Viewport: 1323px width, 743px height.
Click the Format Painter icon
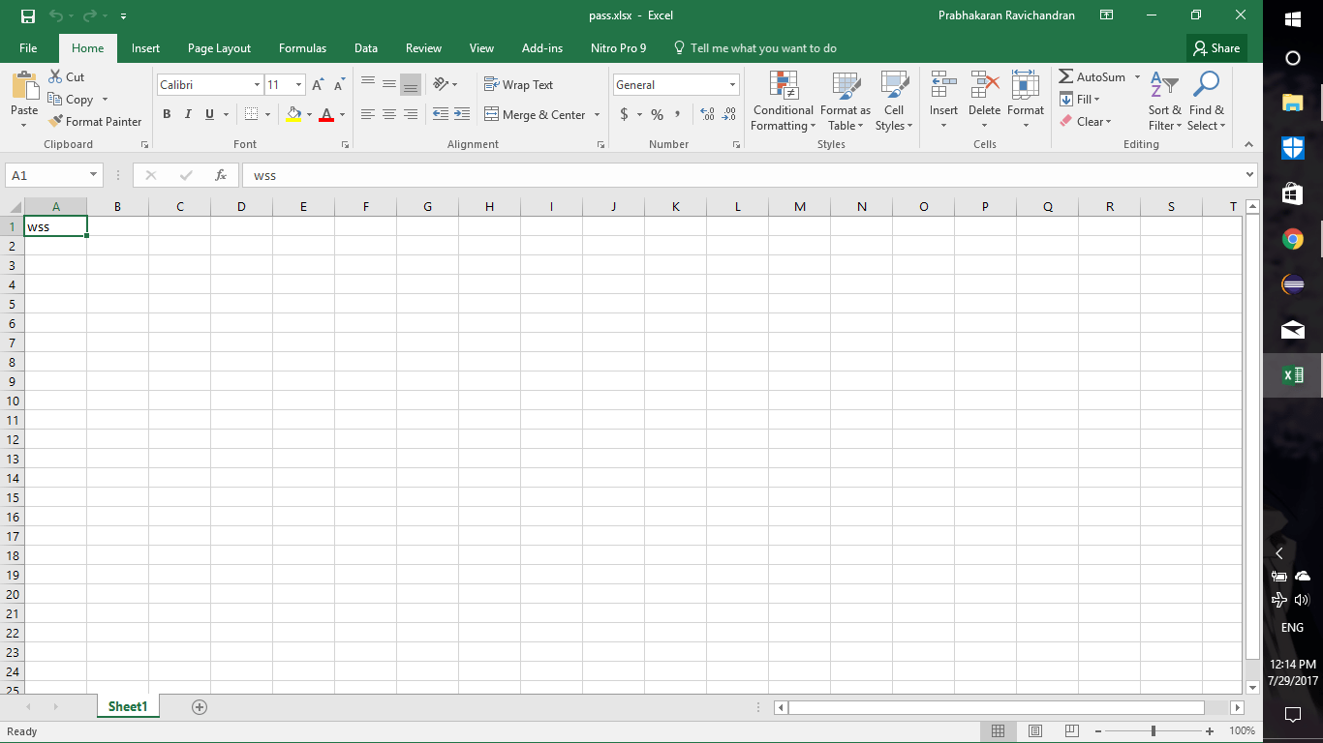56,122
